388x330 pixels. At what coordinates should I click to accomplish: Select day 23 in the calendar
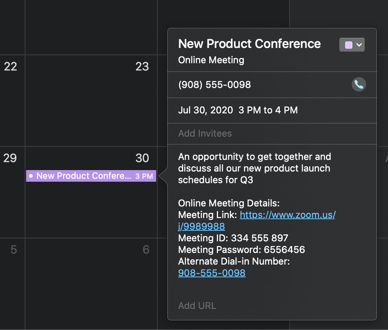142,67
